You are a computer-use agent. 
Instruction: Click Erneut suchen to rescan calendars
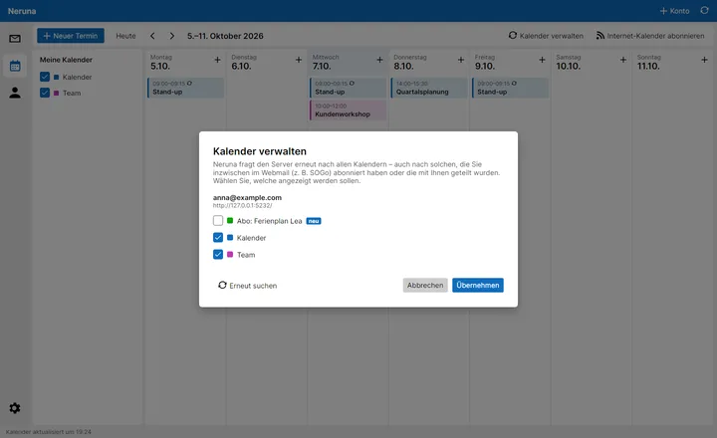(x=247, y=286)
